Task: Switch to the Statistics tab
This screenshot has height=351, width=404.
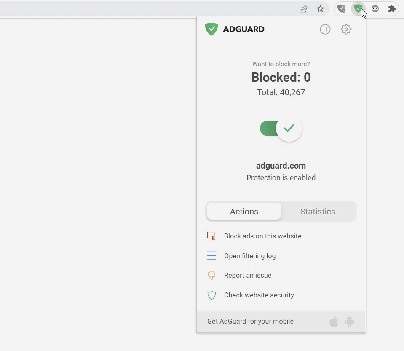Action: pos(318,212)
